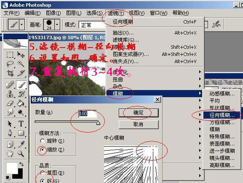Select the History Brush tool

tap(21, 94)
